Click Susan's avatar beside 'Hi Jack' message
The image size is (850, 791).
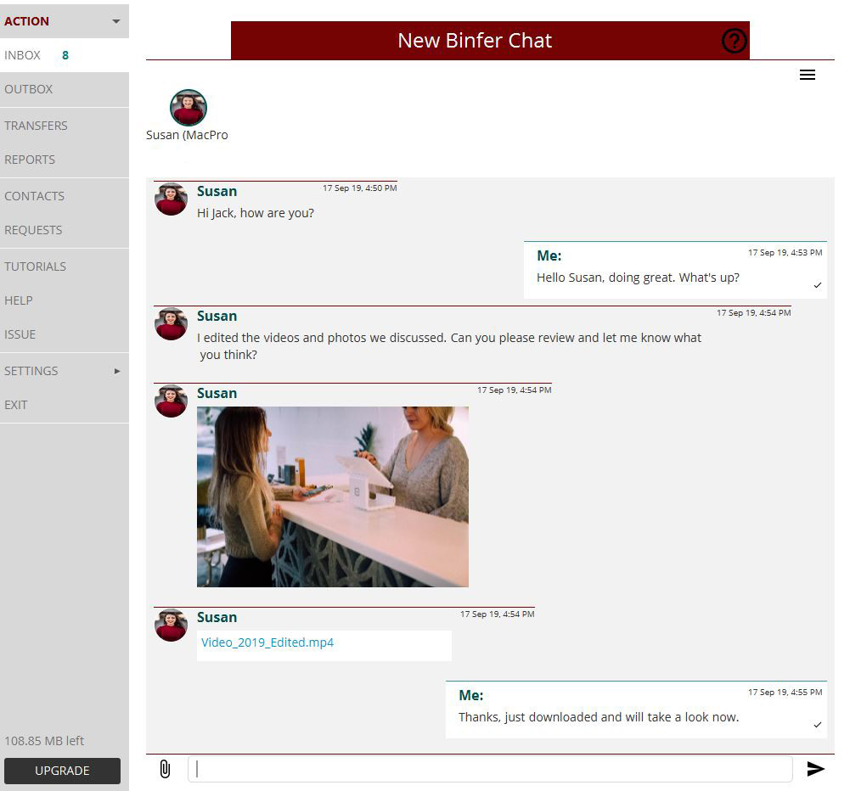[171, 199]
